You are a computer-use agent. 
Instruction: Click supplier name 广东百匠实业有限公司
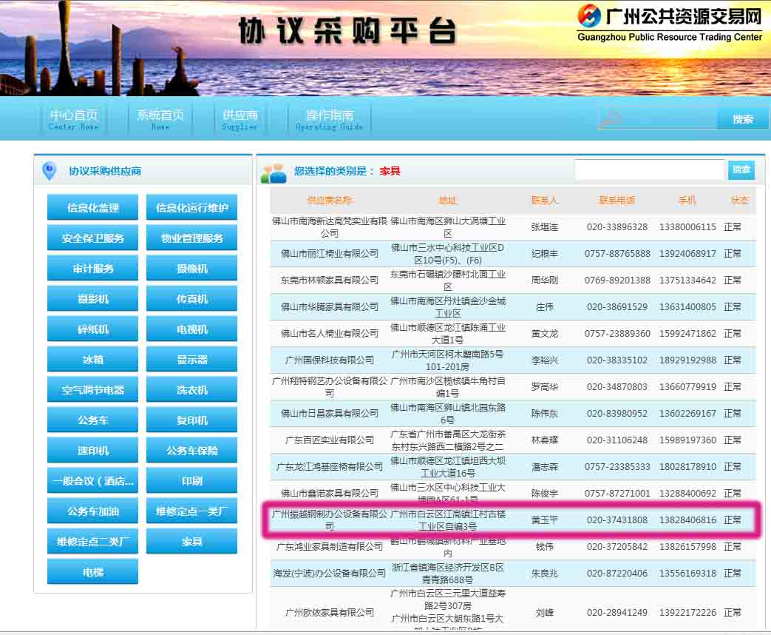click(330, 440)
